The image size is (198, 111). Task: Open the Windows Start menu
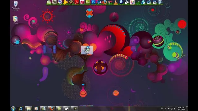click(x=13, y=109)
